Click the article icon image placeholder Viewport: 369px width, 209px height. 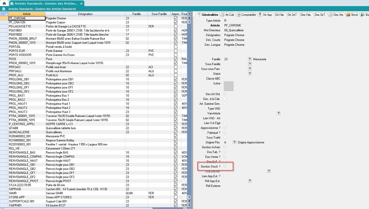point(228,86)
